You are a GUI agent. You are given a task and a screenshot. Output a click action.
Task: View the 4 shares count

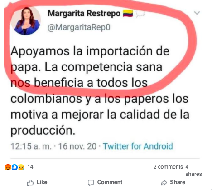(193, 170)
